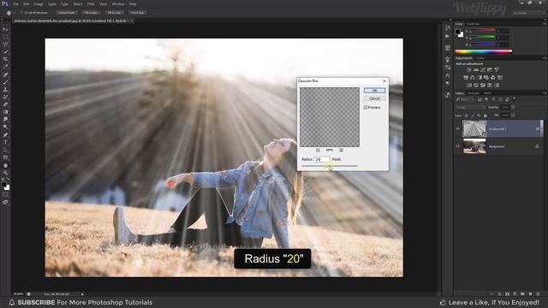Toggle lock transparent pixels
Screen dimensions: 548x308
tap(466, 115)
